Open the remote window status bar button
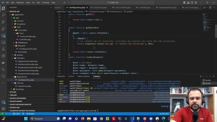This screenshot has width=217, height=122. pos(2,114)
